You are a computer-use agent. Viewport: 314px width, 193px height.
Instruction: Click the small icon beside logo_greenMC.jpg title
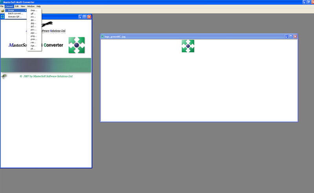(102, 37)
